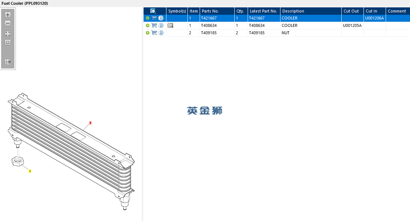
Task: Click latest part number T408634
Action: [264, 25]
